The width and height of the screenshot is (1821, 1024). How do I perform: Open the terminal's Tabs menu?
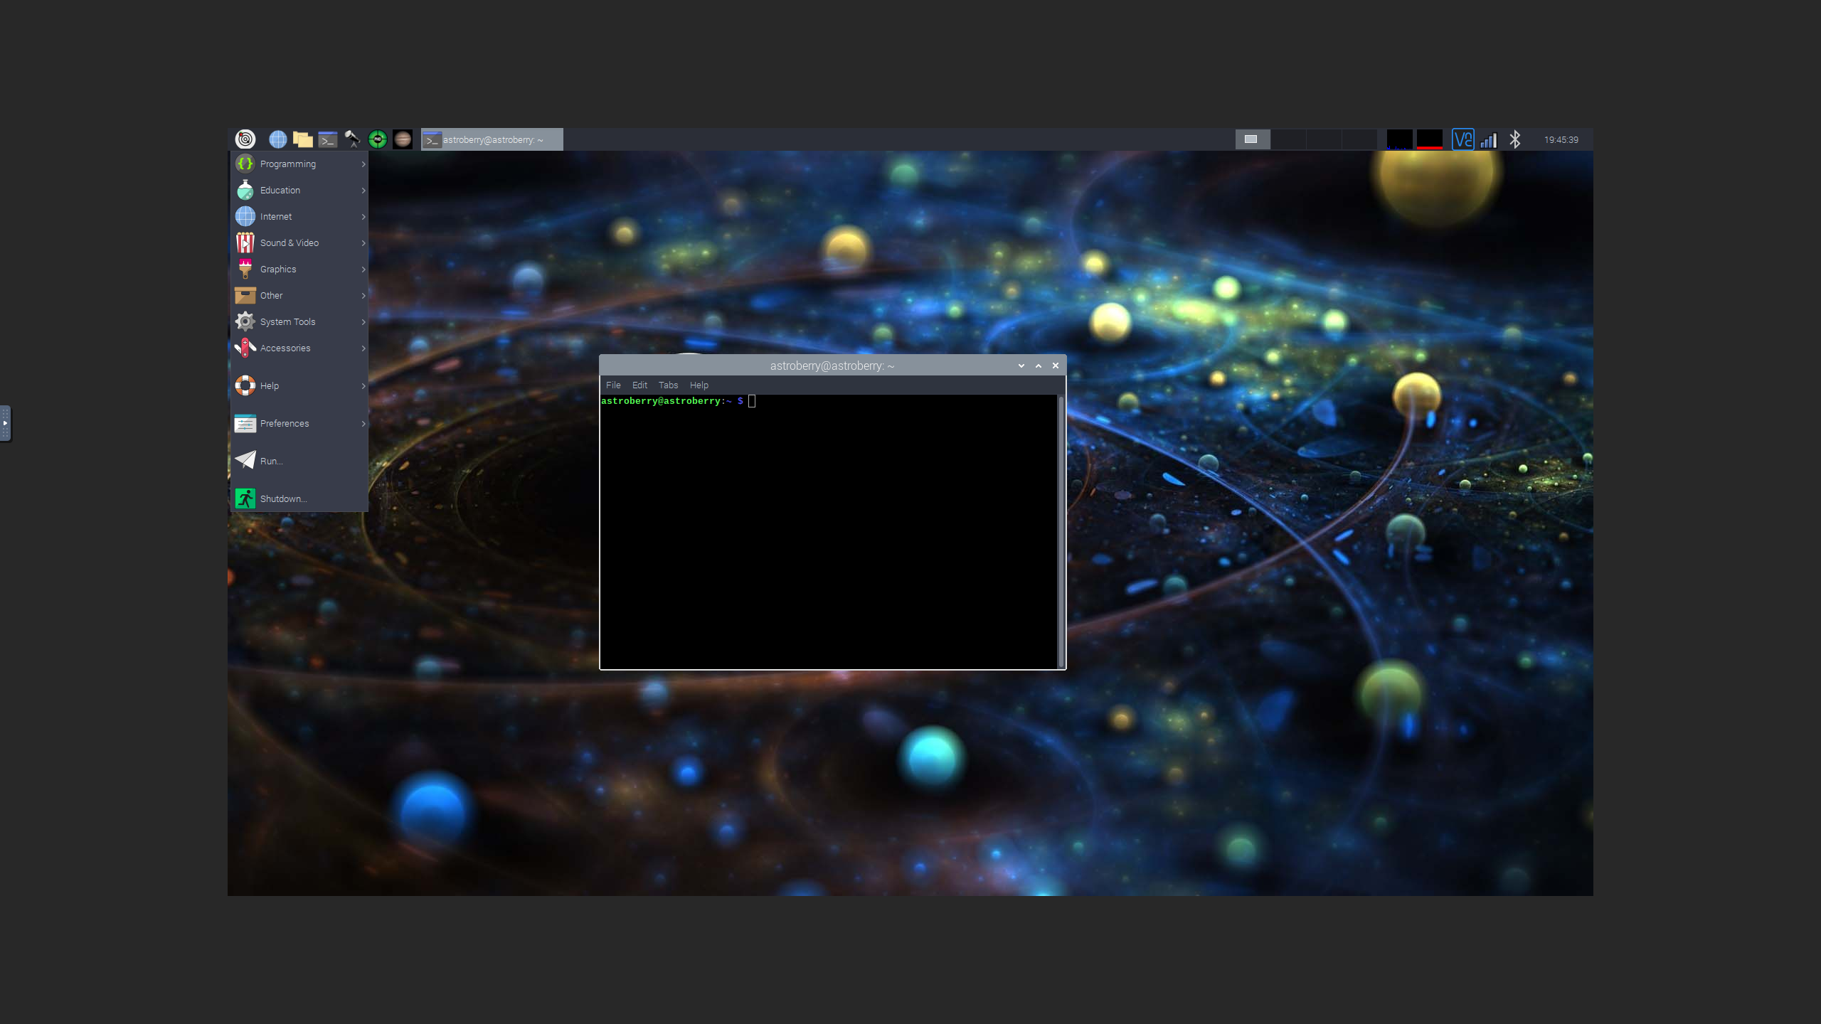pos(668,385)
